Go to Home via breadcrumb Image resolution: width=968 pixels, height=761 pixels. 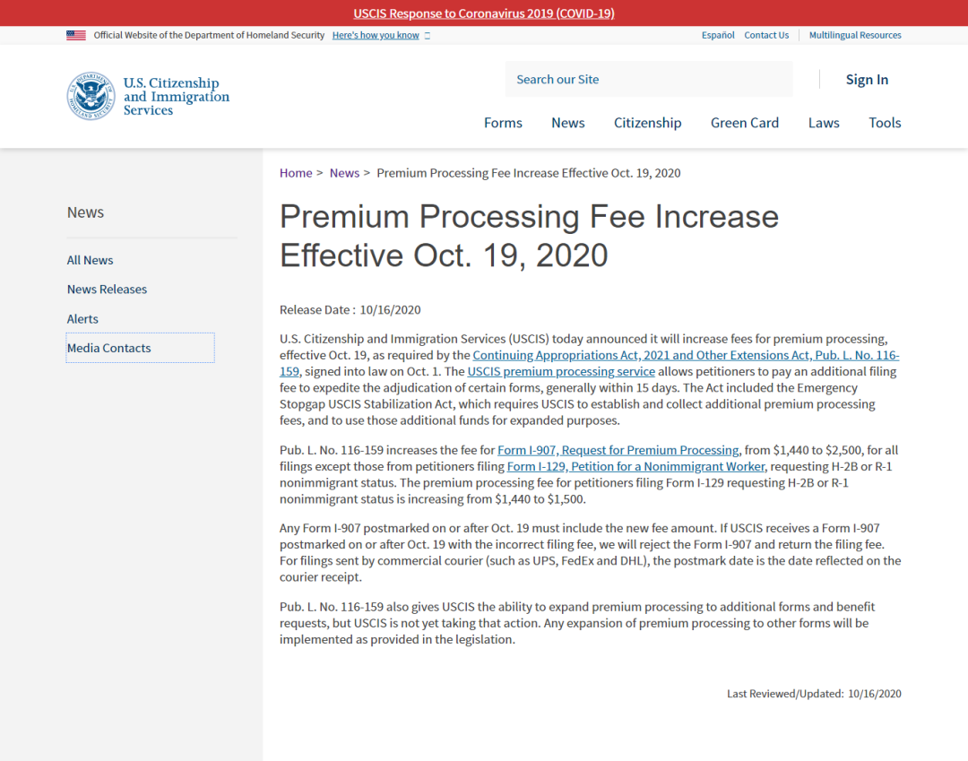[296, 173]
